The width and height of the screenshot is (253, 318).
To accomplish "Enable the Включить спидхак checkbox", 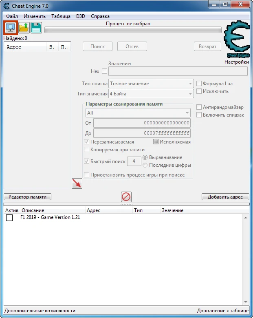I will (199, 115).
